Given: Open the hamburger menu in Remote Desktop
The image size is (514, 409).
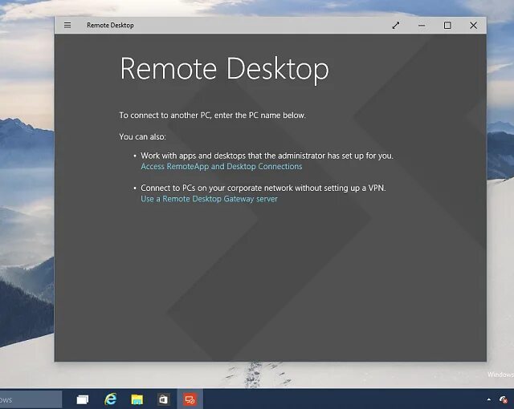Looking at the screenshot, I should [x=67, y=25].
